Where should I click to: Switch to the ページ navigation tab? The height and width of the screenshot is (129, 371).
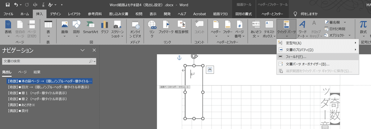(22, 72)
